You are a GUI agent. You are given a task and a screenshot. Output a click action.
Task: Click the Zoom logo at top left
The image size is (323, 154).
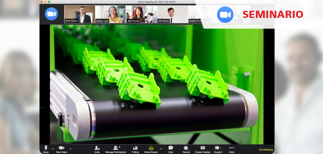51,14
